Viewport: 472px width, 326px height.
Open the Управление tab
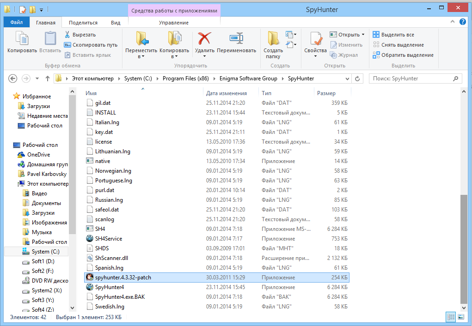coord(174,23)
